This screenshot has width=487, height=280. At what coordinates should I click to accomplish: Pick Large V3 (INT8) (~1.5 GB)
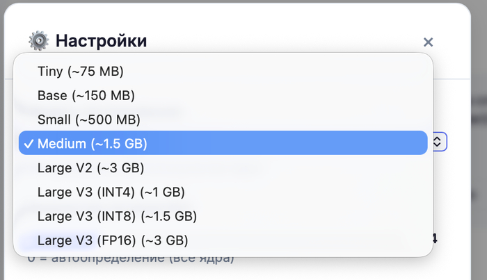(x=117, y=216)
